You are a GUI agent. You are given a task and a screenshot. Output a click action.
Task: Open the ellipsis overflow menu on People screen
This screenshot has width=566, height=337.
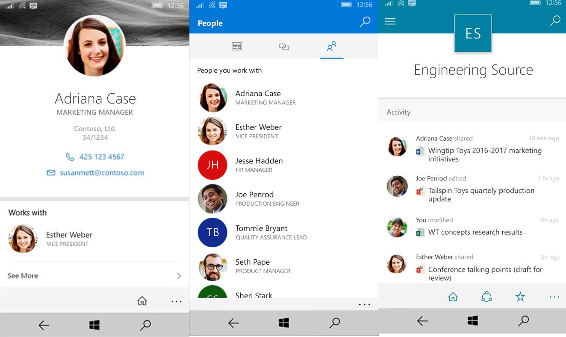pos(364,304)
